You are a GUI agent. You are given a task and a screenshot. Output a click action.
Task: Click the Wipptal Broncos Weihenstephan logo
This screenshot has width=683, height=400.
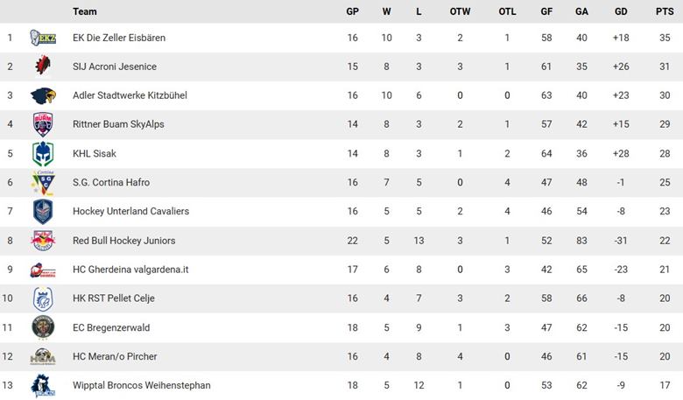click(x=42, y=385)
